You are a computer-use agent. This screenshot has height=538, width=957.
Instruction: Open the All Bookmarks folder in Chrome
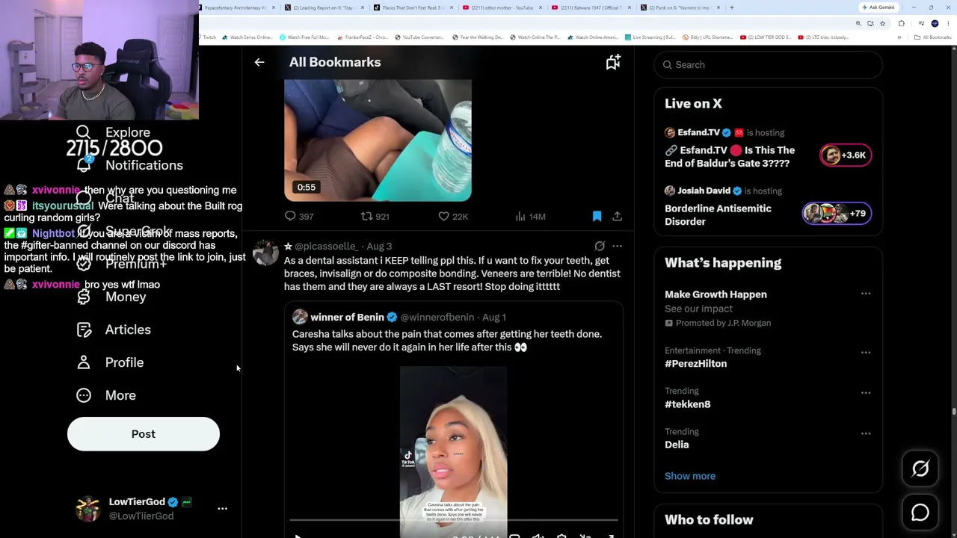932,37
